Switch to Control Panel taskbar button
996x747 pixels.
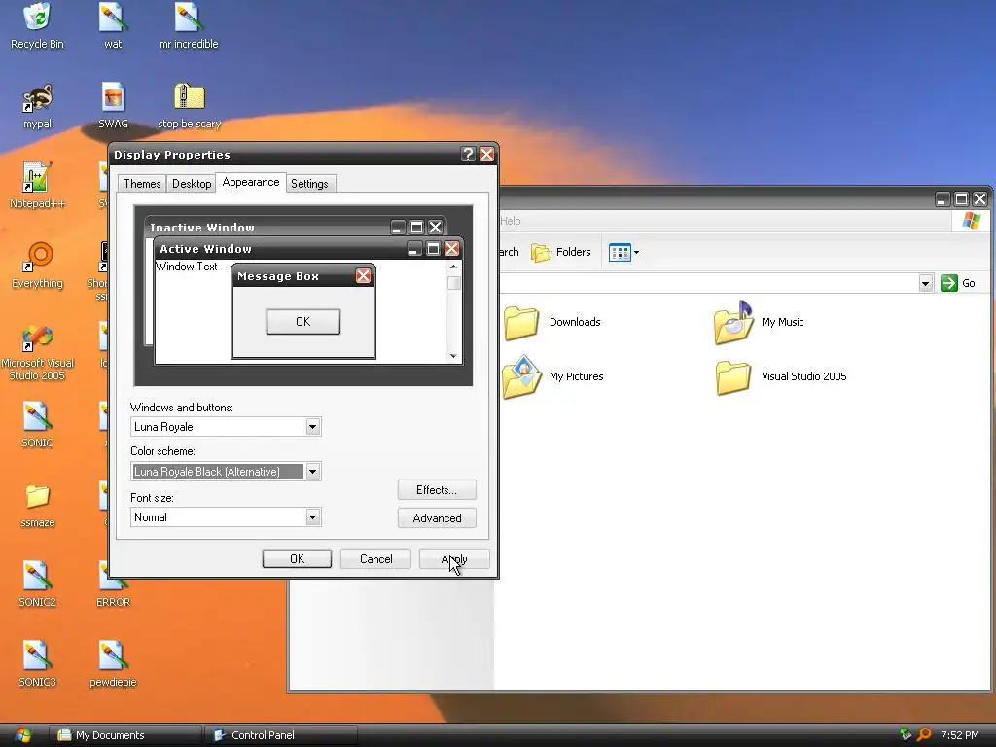pos(281,735)
